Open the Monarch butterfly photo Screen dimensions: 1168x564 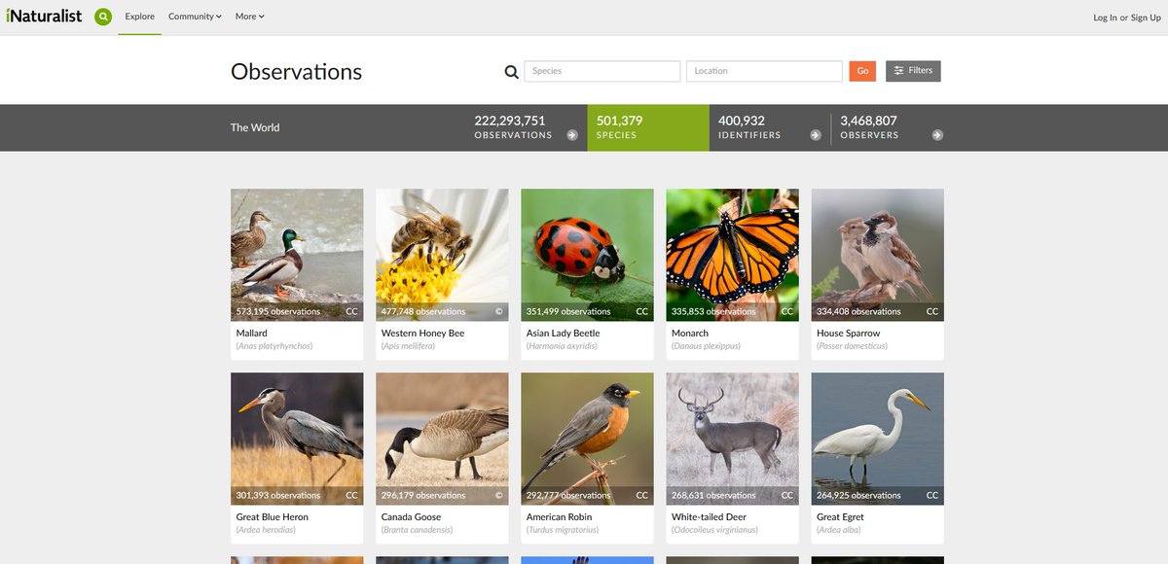pos(732,255)
